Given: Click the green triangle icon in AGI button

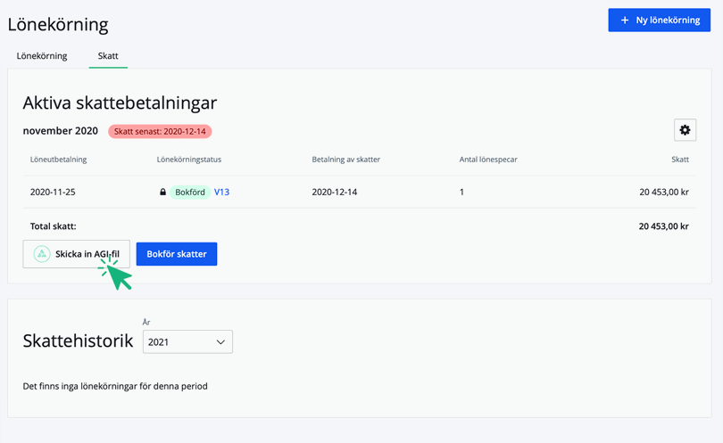Looking at the screenshot, I should click(41, 254).
